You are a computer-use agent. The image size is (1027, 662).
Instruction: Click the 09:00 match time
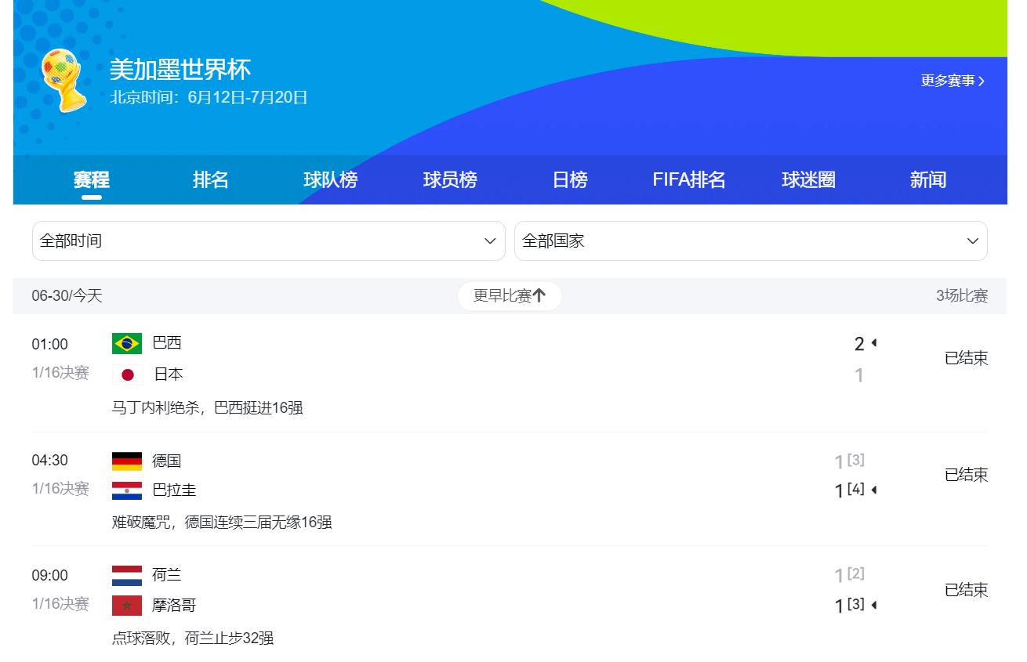tap(50, 576)
